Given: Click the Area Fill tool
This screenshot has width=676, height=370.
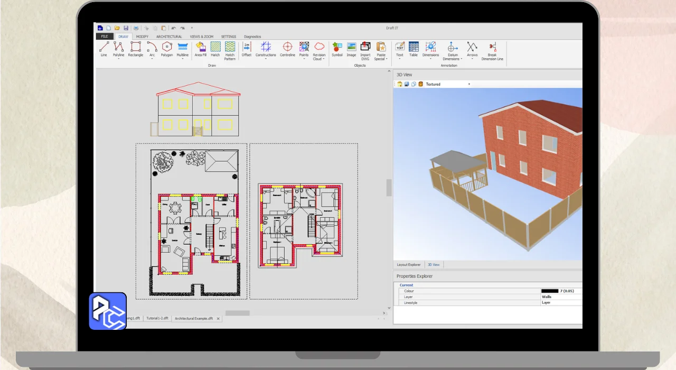Looking at the screenshot, I should [200, 49].
